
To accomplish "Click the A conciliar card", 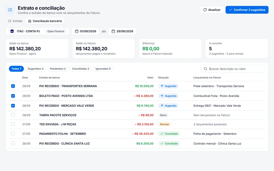I will [237, 49].
